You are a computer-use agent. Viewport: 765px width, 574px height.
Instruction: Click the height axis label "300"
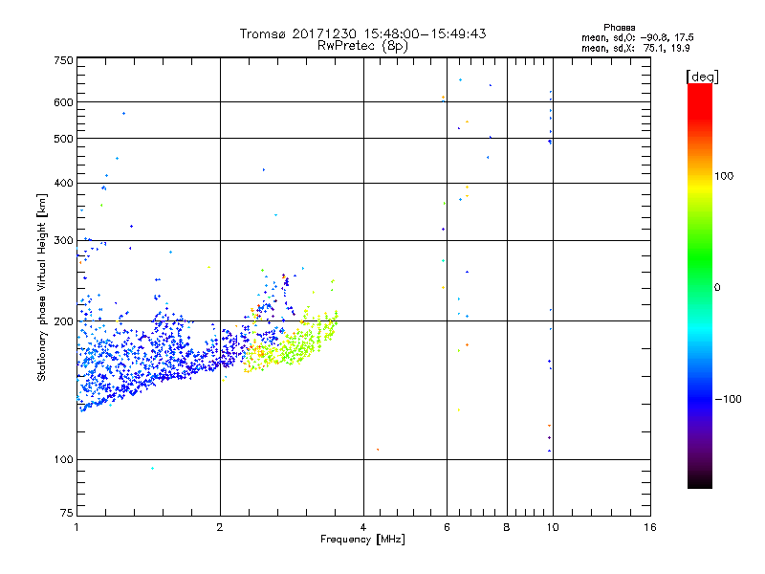(x=63, y=240)
